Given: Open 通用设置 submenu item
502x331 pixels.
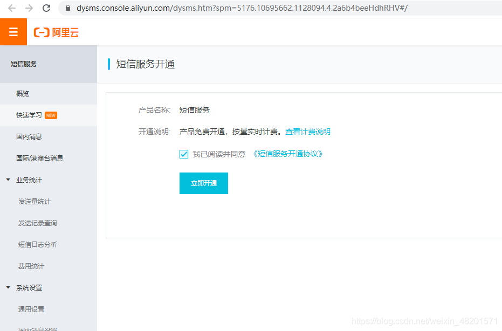Looking at the screenshot, I should point(31,309).
